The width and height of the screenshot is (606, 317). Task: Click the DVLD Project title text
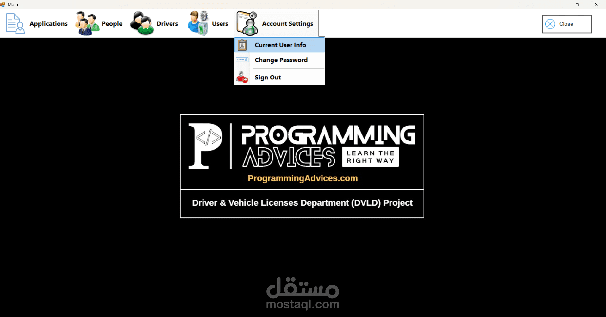pos(302,203)
